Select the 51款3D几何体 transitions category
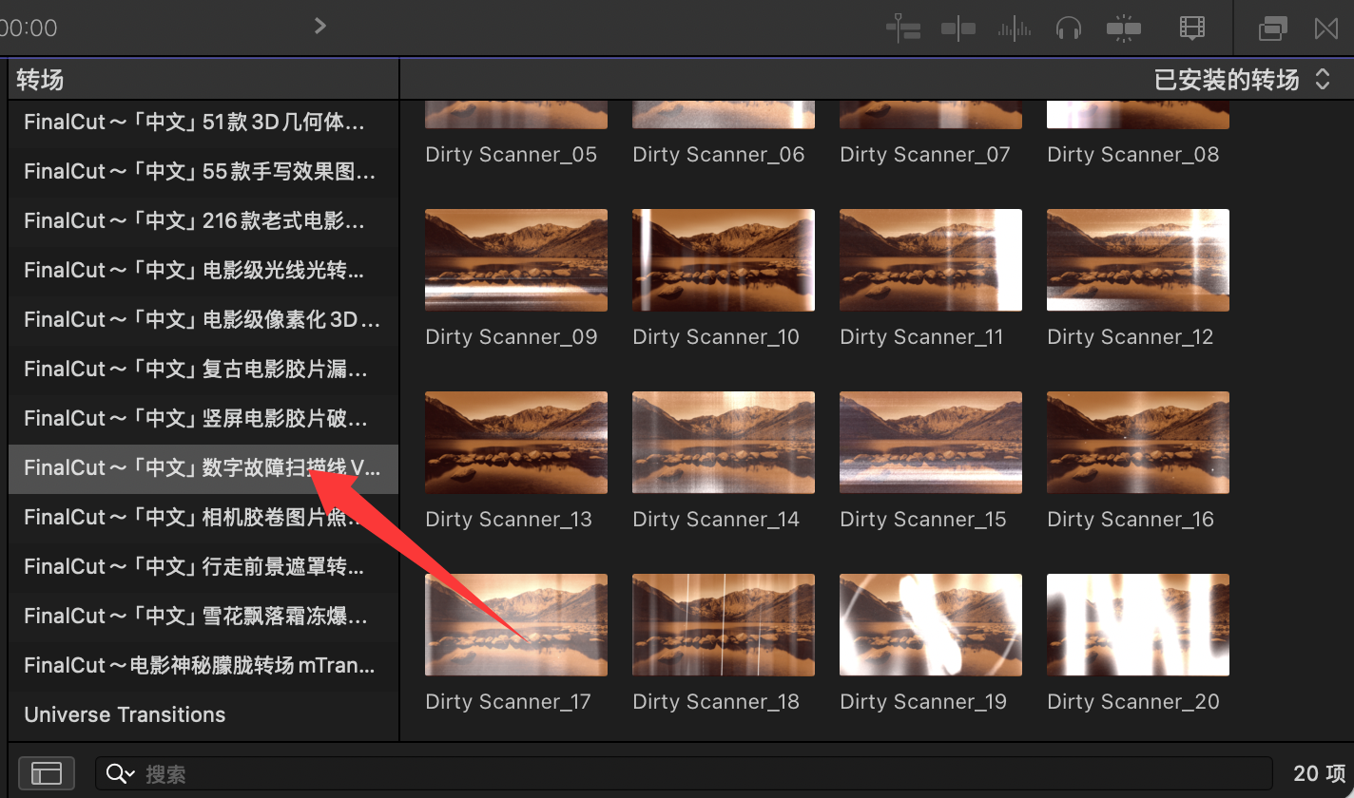Screen dimensions: 1354x798 coord(195,122)
